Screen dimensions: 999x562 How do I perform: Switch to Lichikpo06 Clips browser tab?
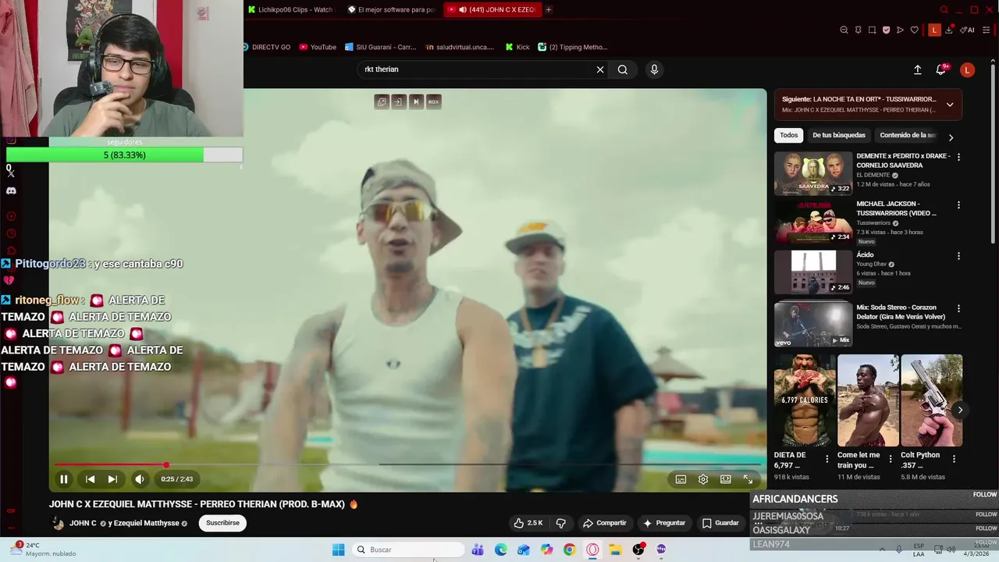click(x=290, y=9)
